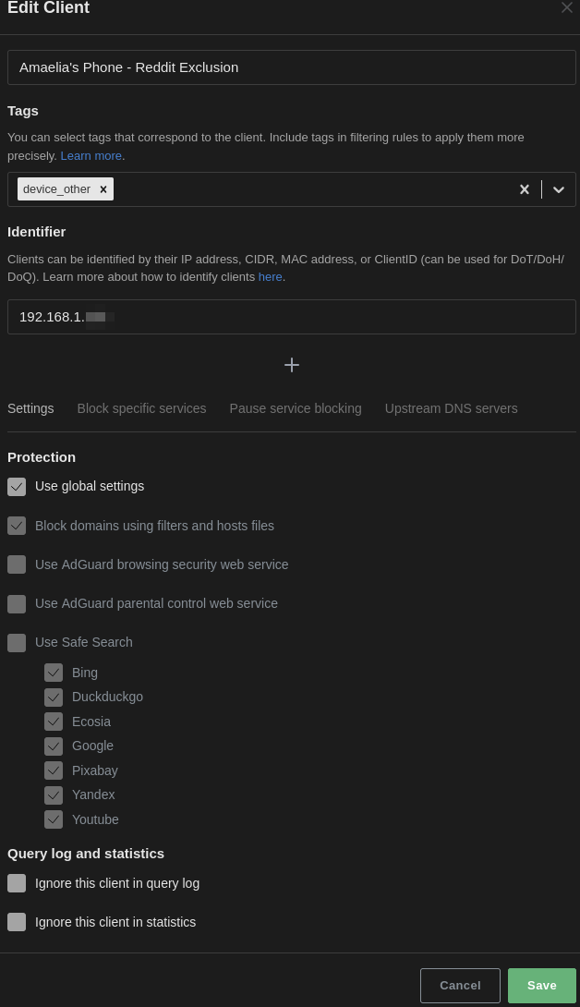The height and width of the screenshot is (1007, 580).
Task: Open the Learn more link for tags
Action: click(91, 155)
